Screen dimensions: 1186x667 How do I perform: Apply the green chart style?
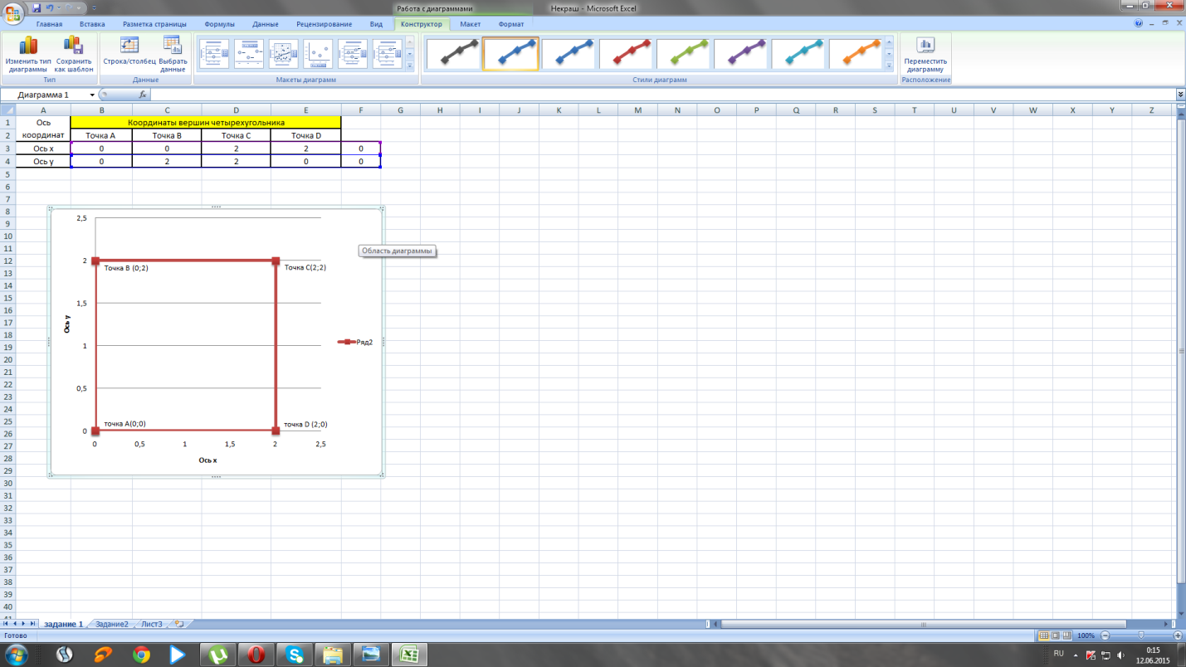coord(683,54)
